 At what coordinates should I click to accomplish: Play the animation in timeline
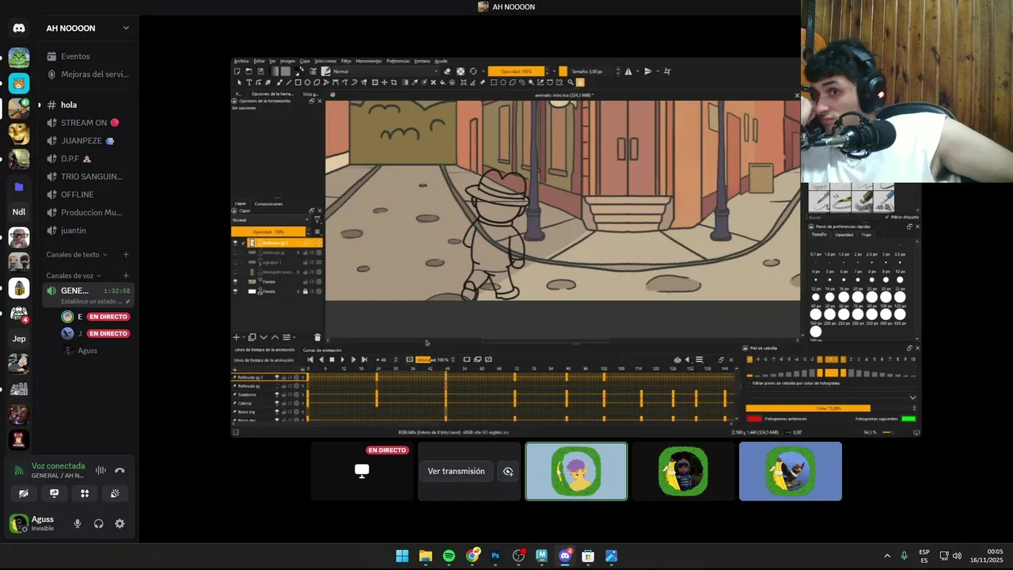[343, 359]
